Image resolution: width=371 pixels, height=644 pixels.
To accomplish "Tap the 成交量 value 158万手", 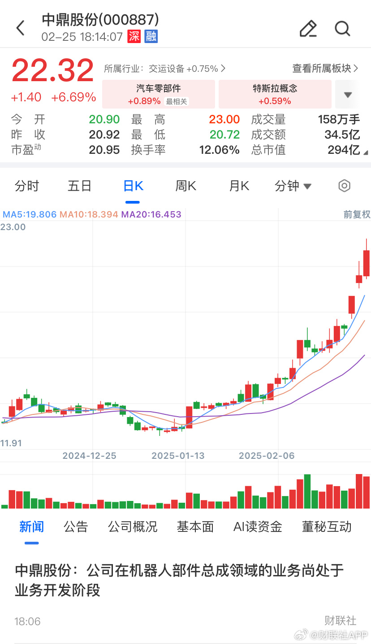I will 339,120.
